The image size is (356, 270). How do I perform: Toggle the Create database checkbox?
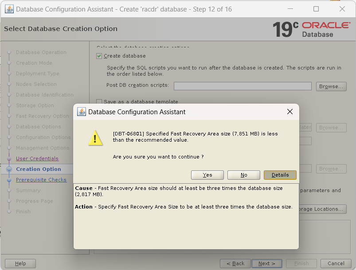(99, 56)
